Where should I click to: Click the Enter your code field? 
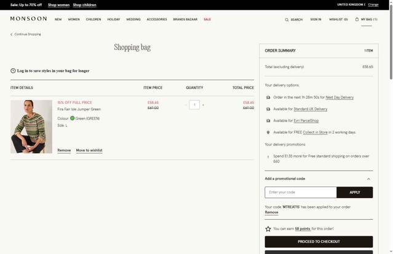point(301,192)
